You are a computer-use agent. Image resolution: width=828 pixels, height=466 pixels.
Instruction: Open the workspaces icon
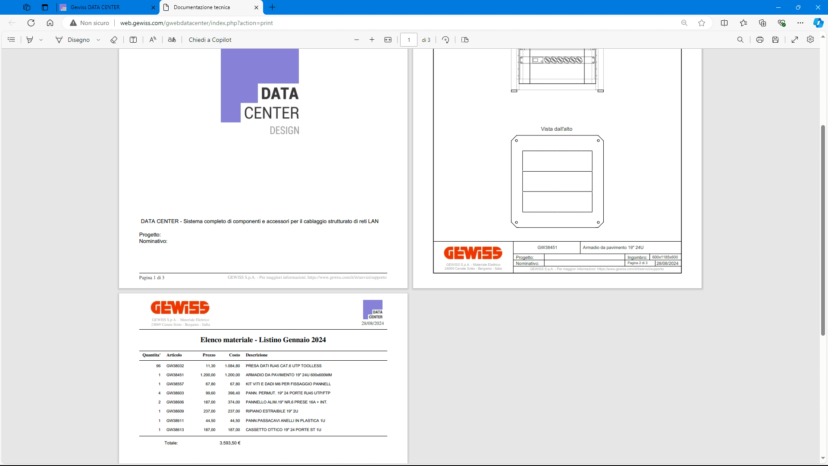(x=27, y=7)
